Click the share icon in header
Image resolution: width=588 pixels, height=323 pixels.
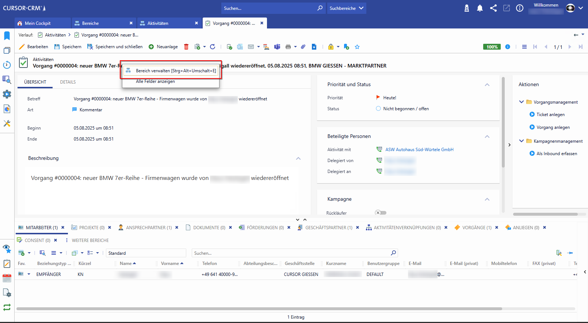[493, 8]
